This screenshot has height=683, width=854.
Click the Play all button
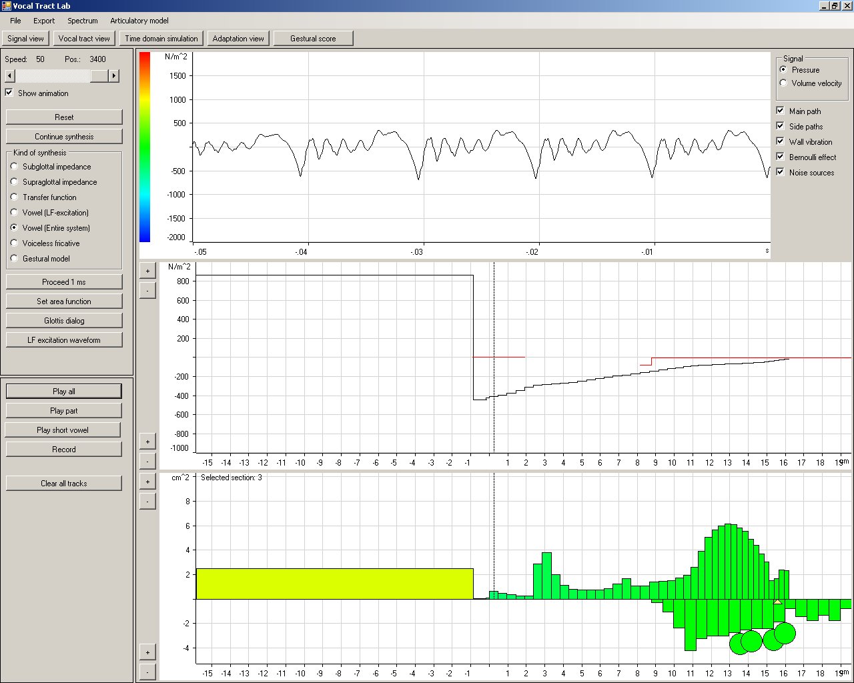point(64,392)
